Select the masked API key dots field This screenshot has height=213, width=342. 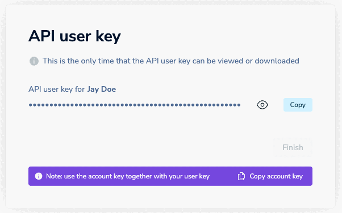(135, 105)
